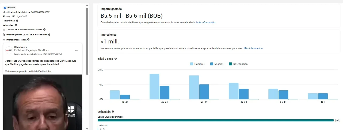Toggle Mujeres series in chart legend
The height and width of the screenshot is (130, 343).
[x=217, y=64]
